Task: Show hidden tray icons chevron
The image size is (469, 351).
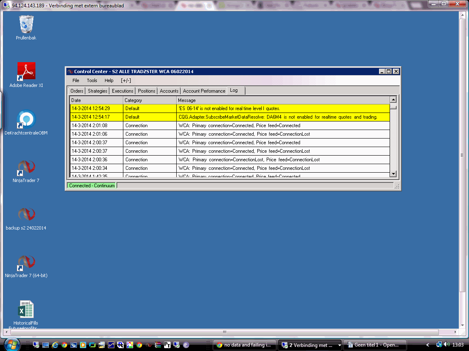Action: (x=428, y=345)
